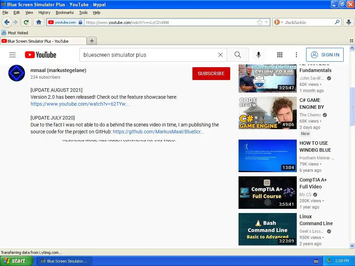
Task: Open the View menu
Action: tap(29, 13)
